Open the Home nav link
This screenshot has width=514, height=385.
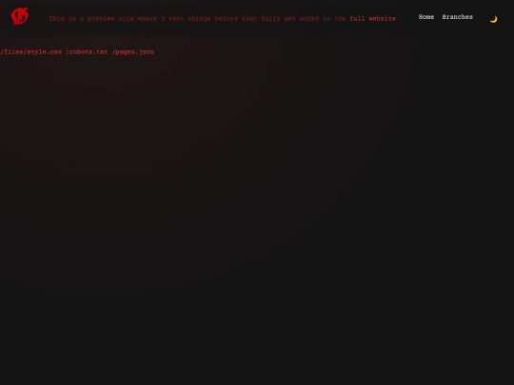coord(426,17)
